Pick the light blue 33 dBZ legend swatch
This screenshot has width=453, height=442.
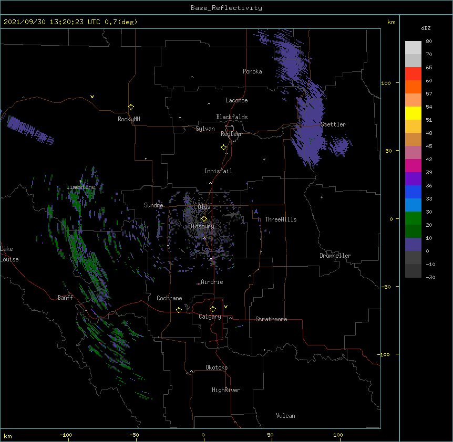[x=413, y=205]
